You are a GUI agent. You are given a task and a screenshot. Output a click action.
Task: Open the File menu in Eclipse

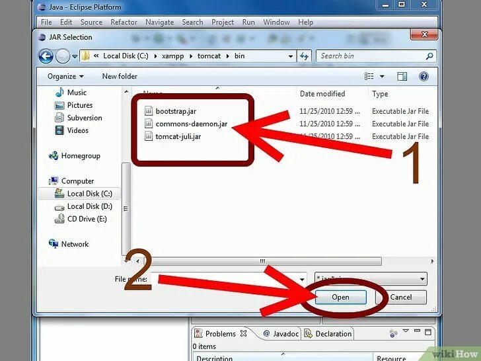[46, 22]
